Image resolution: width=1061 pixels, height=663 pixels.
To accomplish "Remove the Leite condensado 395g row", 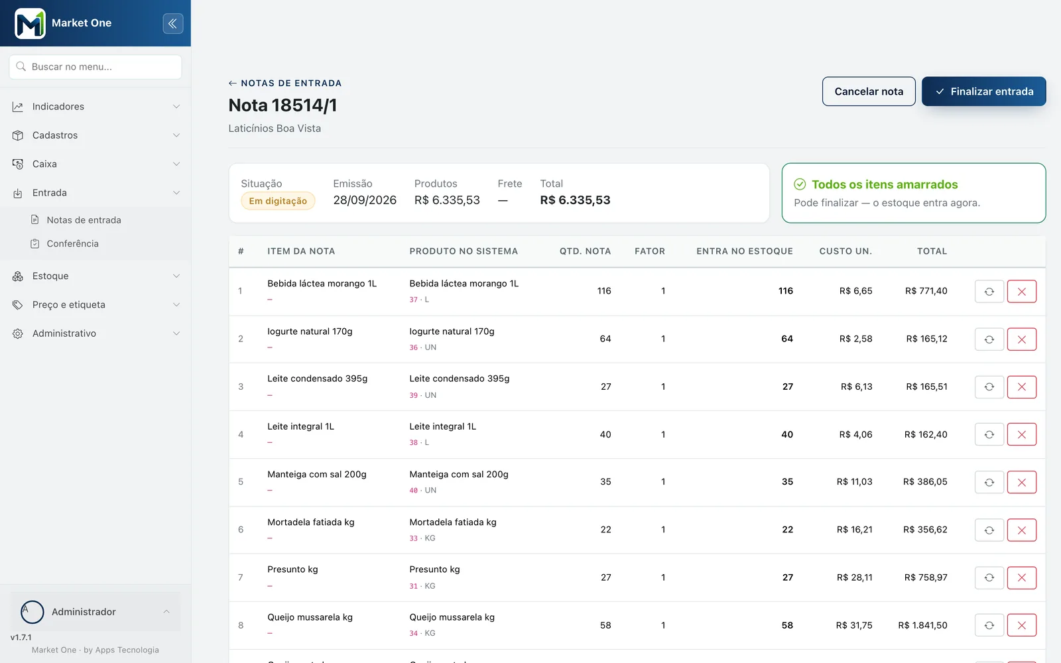I will point(1021,387).
